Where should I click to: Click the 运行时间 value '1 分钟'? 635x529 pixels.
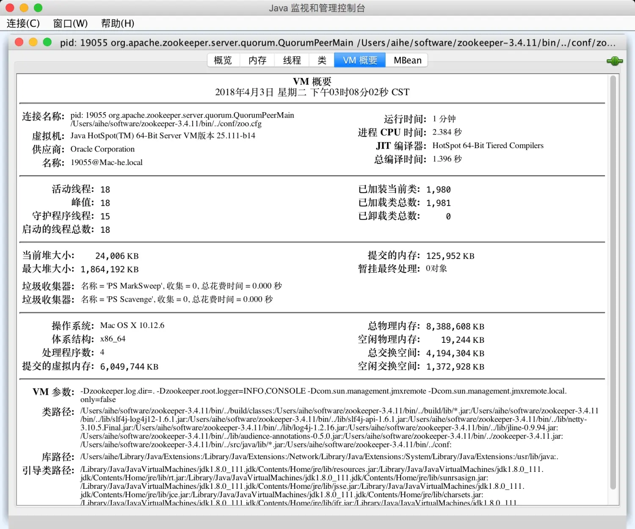click(x=444, y=119)
